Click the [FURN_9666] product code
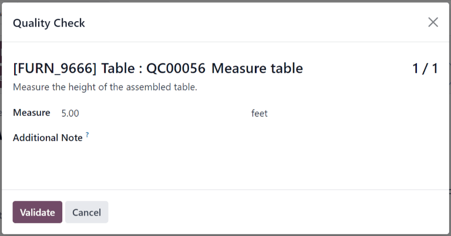Image resolution: width=451 pixels, height=236 pixels. point(55,69)
